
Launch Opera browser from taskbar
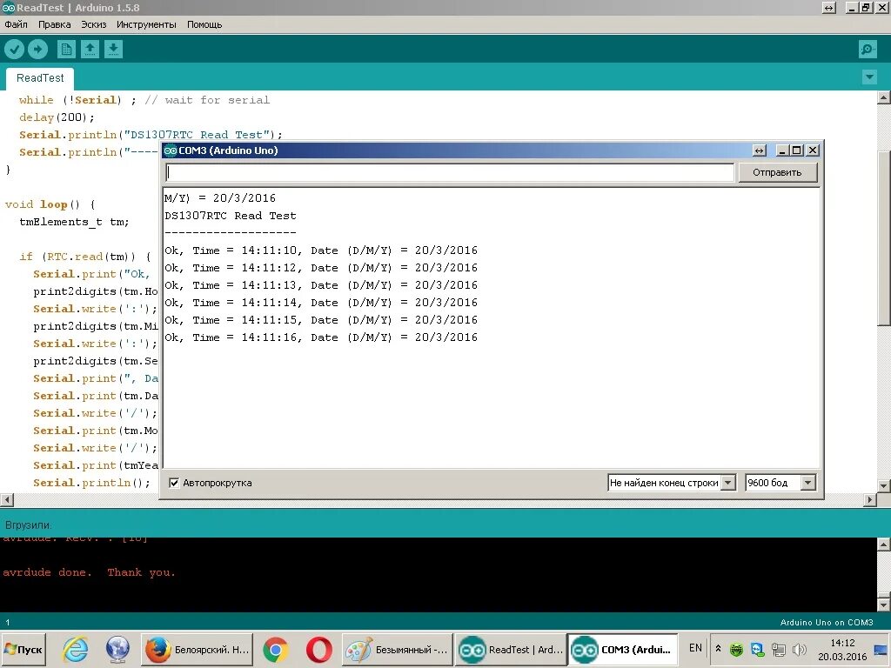pyautogui.click(x=318, y=649)
